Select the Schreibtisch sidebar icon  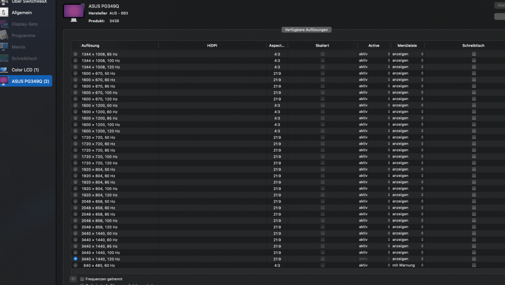tap(4, 58)
